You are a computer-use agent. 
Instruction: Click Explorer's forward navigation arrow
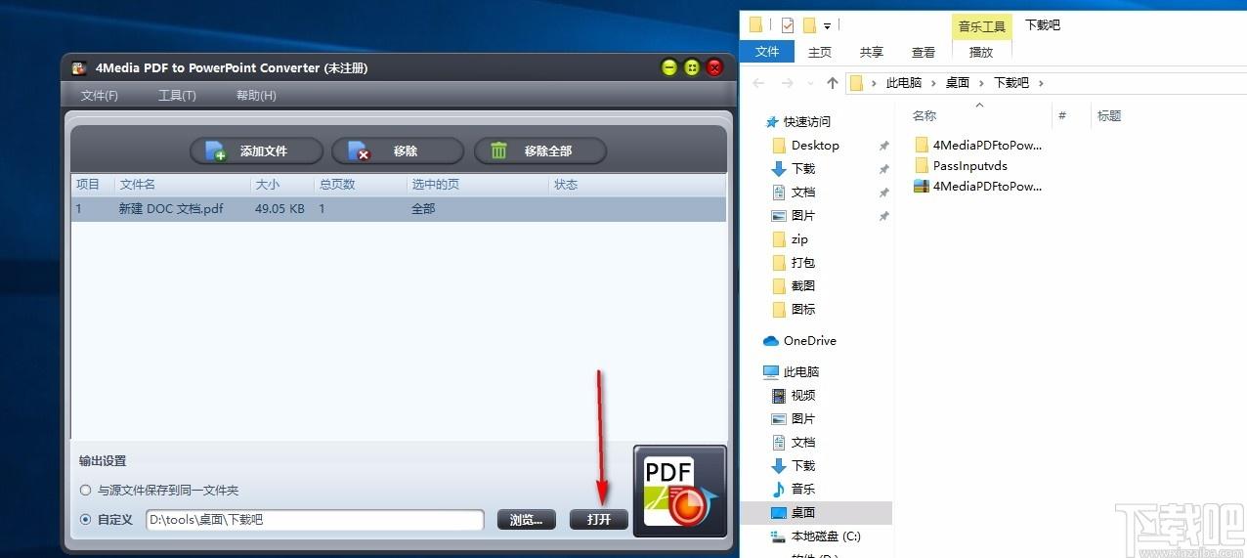(x=787, y=83)
